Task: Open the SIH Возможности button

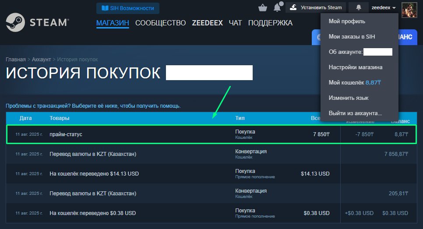Action: tap(128, 8)
